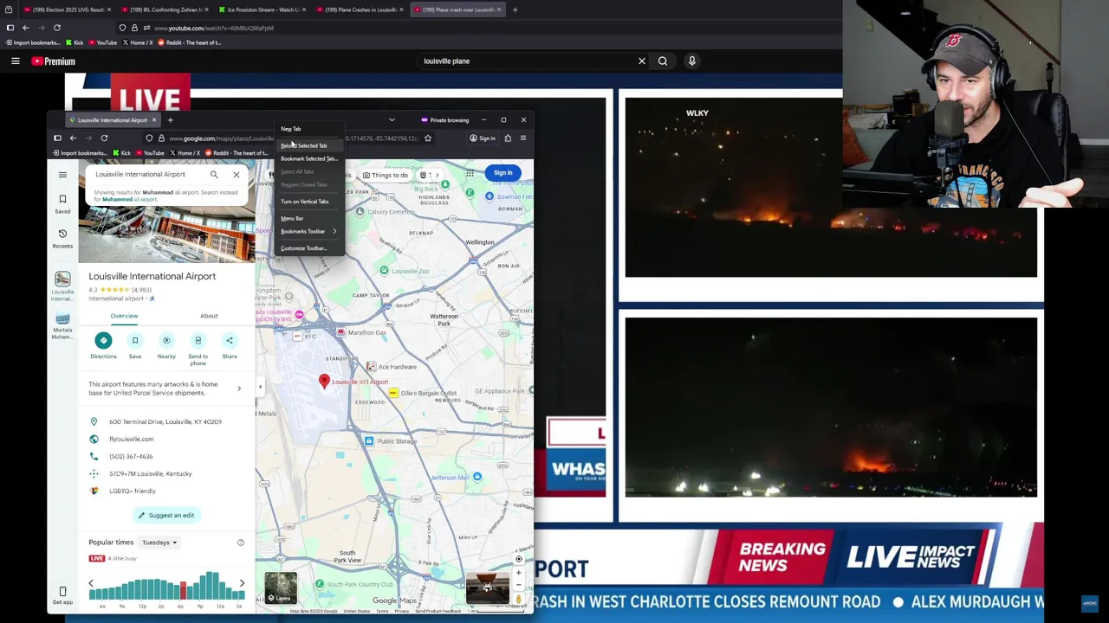1109x623 pixels.
Task: Zoom out on the map
Action: (519, 584)
